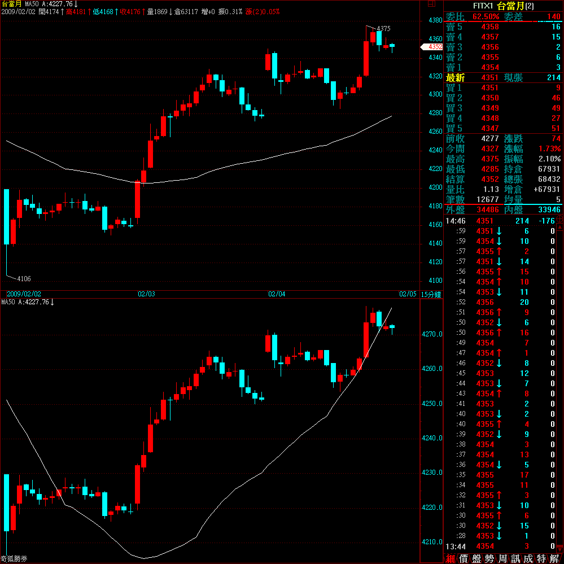
Task: Switch to the 勢 tab
Action: tap(489, 558)
